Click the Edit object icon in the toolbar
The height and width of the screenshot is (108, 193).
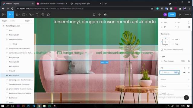click(x=94, y=15)
